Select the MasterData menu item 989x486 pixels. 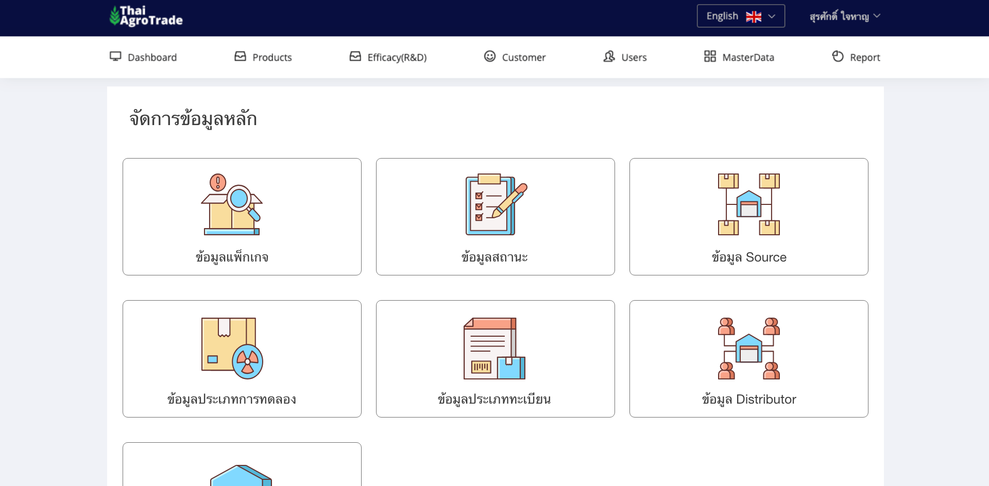pyautogui.click(x=739, y=57)
